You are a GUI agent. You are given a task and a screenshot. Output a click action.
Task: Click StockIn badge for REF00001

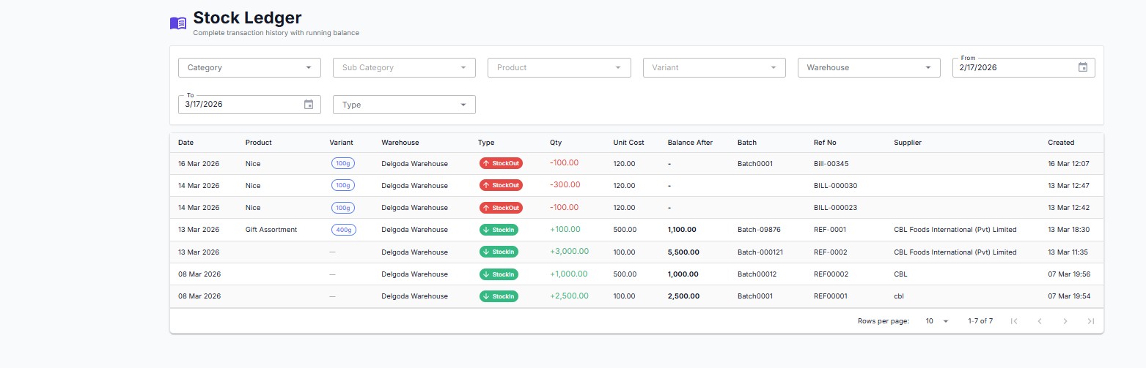pos(499,296)
